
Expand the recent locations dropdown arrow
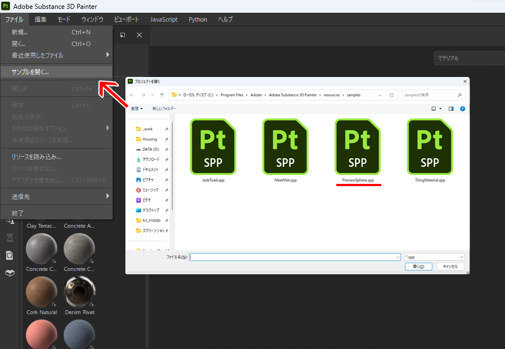click(153, 95)
